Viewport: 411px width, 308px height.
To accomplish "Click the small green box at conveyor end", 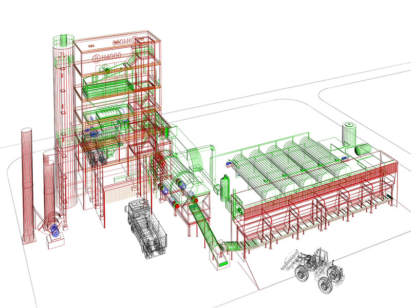I will (222, 263).
